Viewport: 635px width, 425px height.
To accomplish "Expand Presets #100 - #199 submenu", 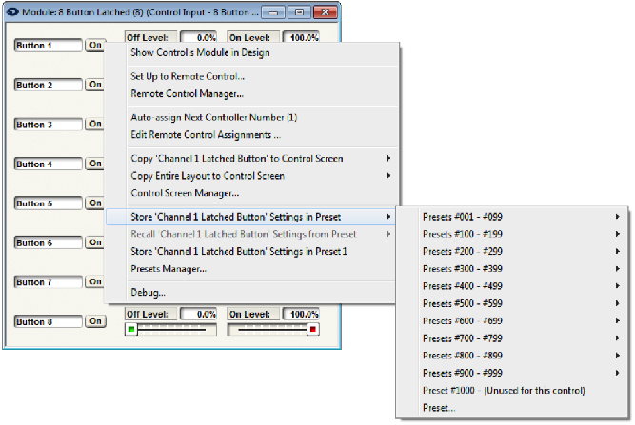I will (512, 234).
